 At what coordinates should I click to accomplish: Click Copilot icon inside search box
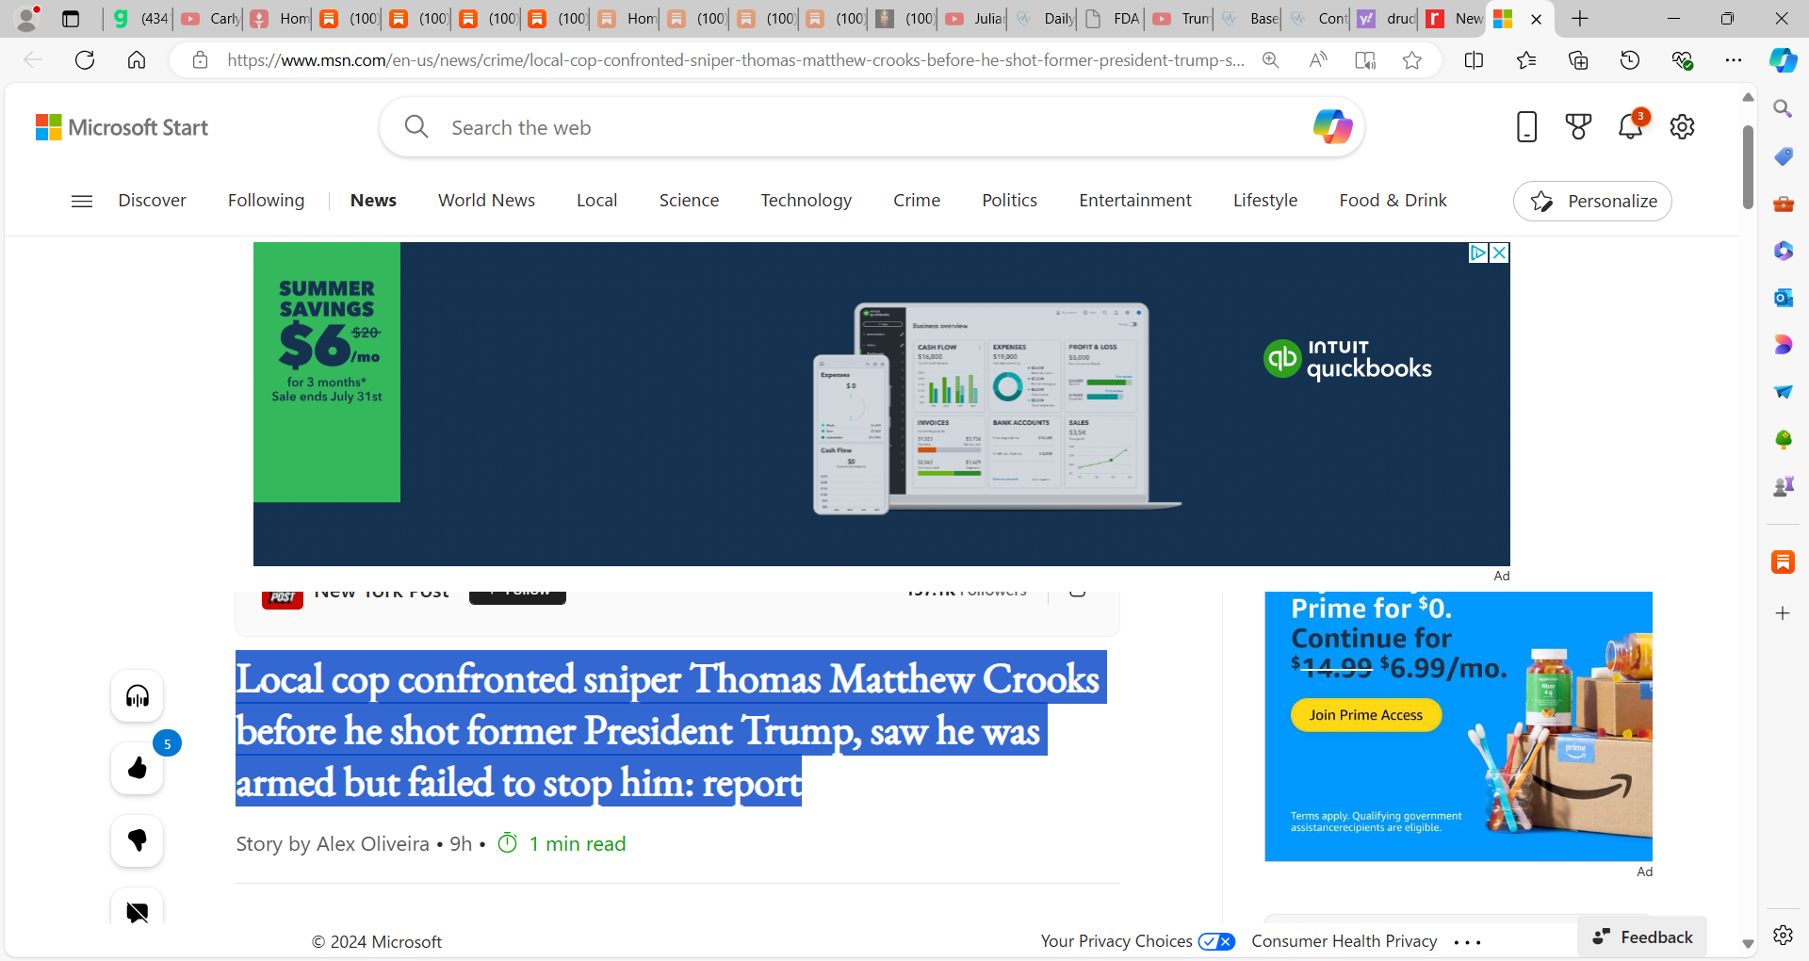point(1332,126)
